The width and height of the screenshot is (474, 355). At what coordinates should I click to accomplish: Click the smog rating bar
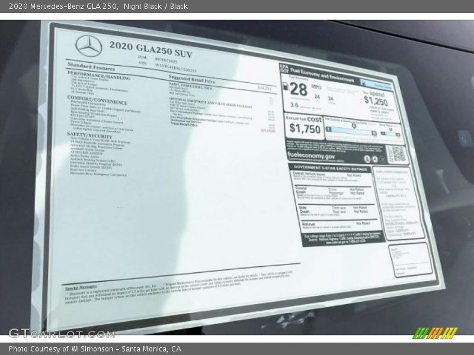[390, 133]
